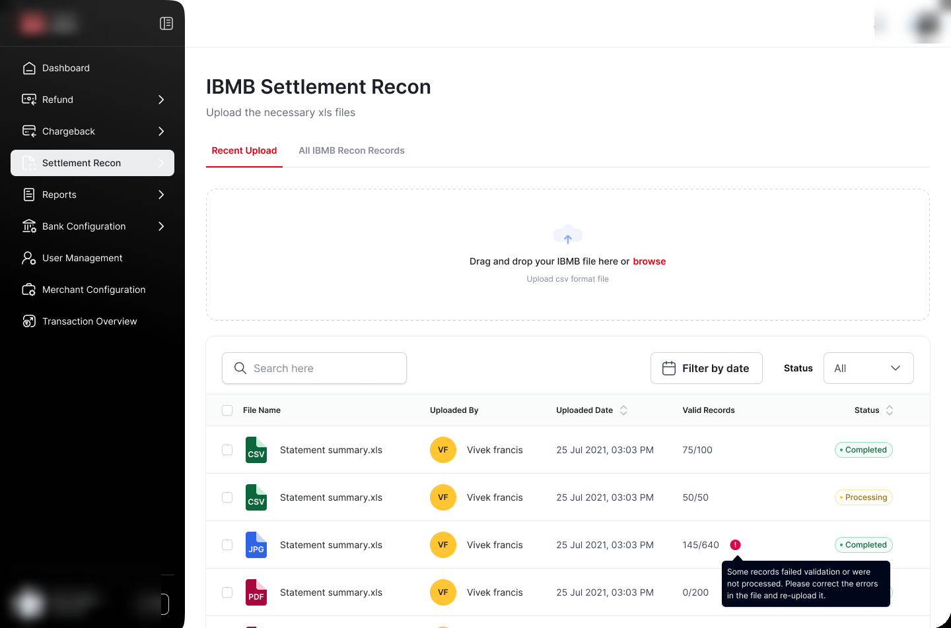Viewport: 951px width, 628px height.
Task: Click the browse link to upload
Action: (649, 261)
